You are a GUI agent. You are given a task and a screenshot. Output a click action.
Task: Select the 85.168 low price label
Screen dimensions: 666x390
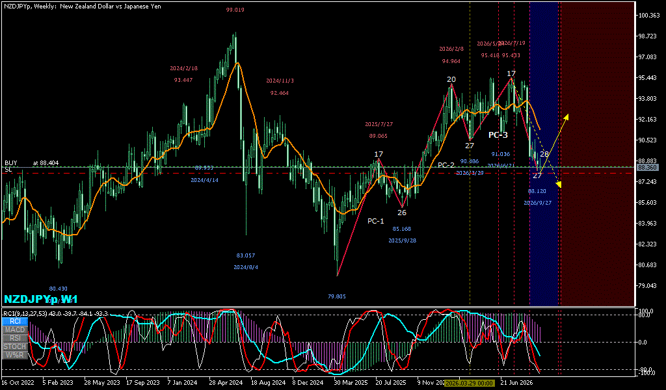point(402,229)
